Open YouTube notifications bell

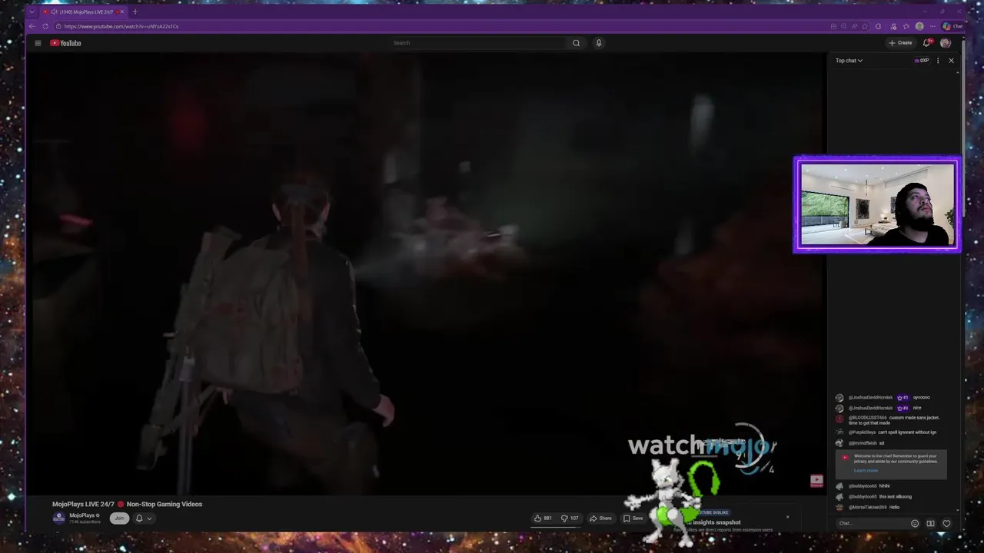coord(927,43)
